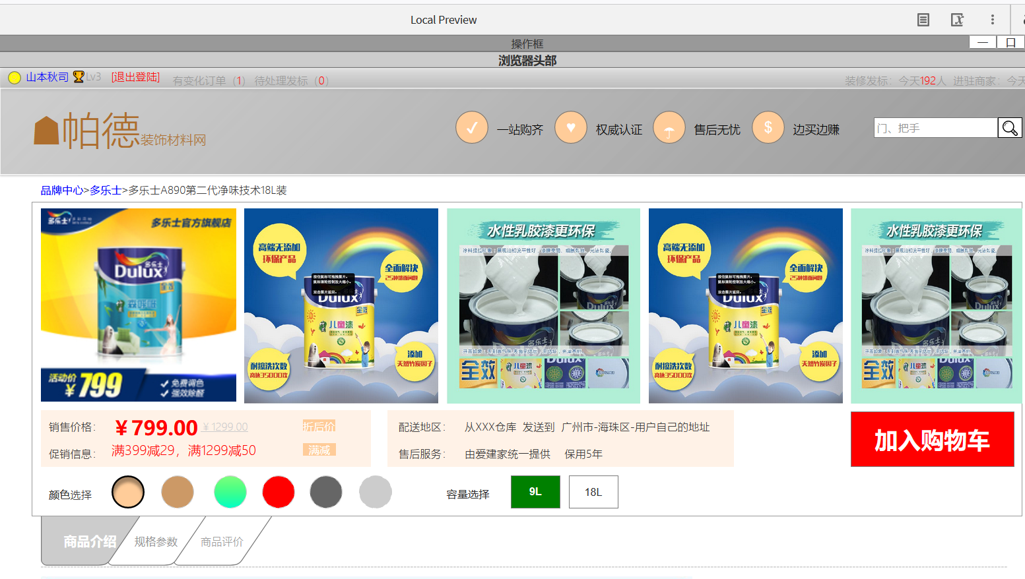Click 加入购物车 button

(932, 439)
